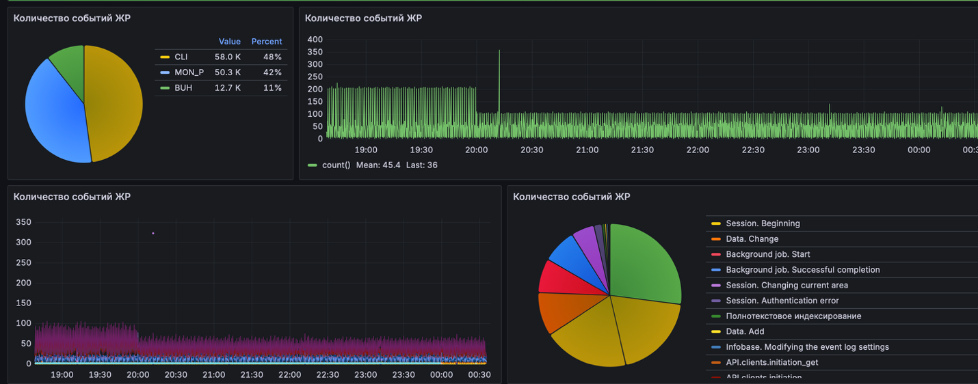978x384 pixels.
Task: Click Background job. Successful completion legend item
Action: click(x=802, y=270)
